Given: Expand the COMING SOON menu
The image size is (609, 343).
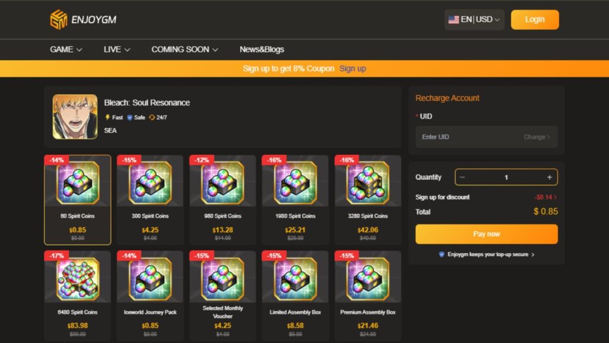Looking at the screenshot, I should tap(184, 49).
